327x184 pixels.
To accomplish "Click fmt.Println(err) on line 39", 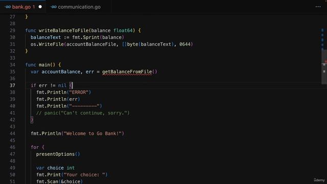I will point(58,99).
